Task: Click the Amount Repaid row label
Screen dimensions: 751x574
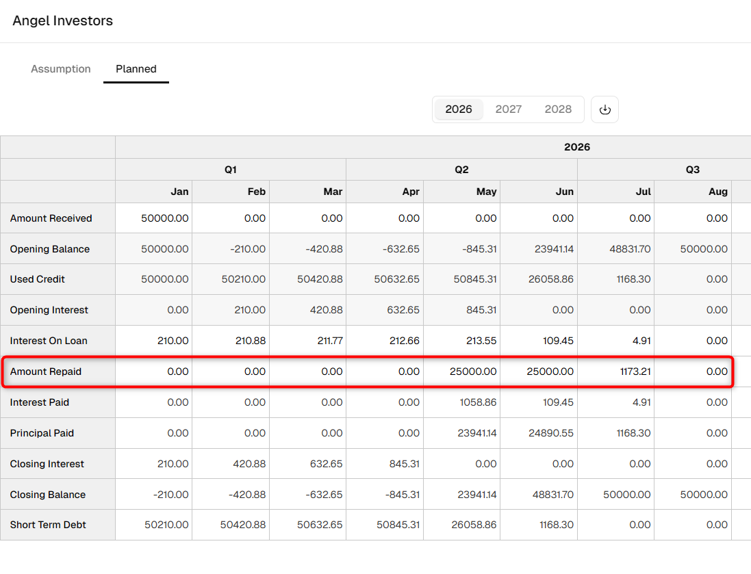Action: 45,371
